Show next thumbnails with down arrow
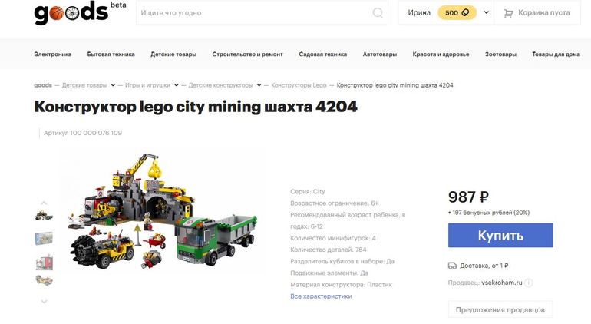Viewport: 591px width, 324px height. [44, 302]
